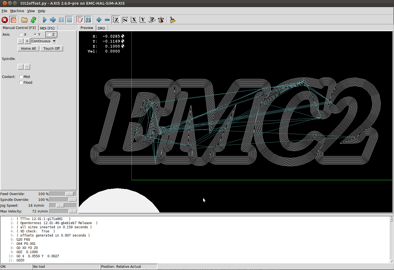This screenshot has height=270, width=394.
Task: Select comment line 'VD check: True'
Action: [x=36, y=231]
